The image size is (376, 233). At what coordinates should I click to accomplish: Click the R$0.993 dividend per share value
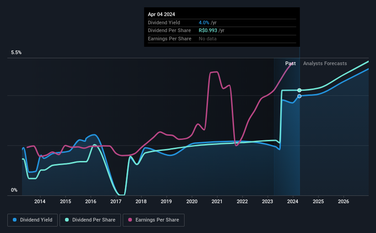(x=208, y=31)
